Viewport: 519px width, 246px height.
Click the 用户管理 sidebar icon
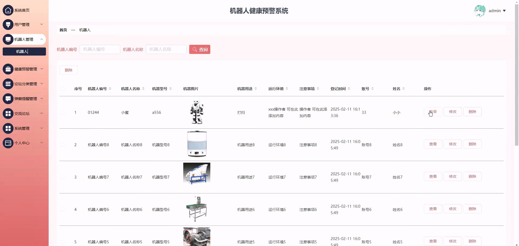click(8, 25)
